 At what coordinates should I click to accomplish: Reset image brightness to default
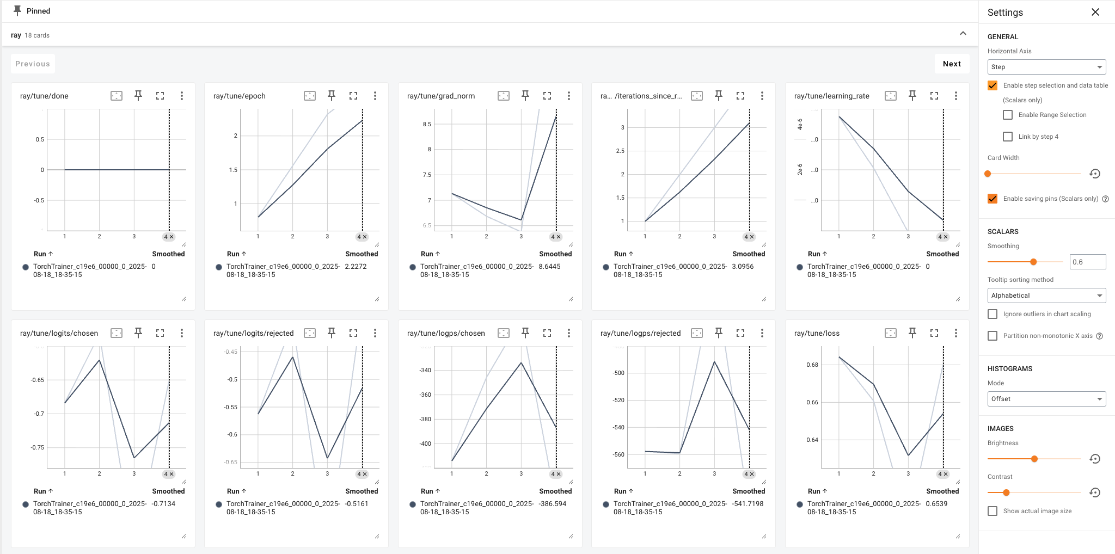[x=1095, y=459]
